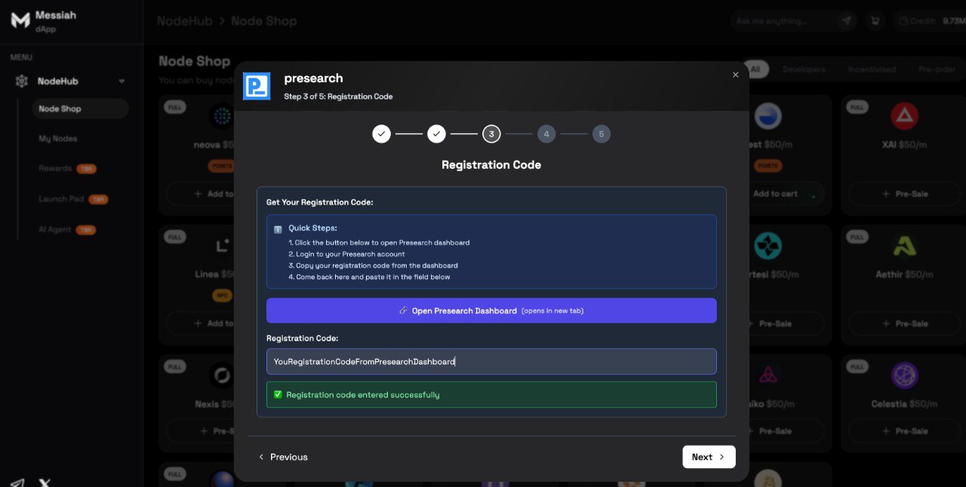Select the Pre-order filter tab
966x487 pixels.
tap(937, 69)
